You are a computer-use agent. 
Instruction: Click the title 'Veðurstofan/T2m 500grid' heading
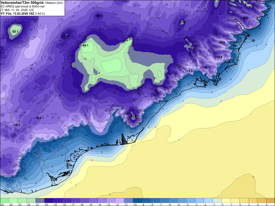(22, 2)
